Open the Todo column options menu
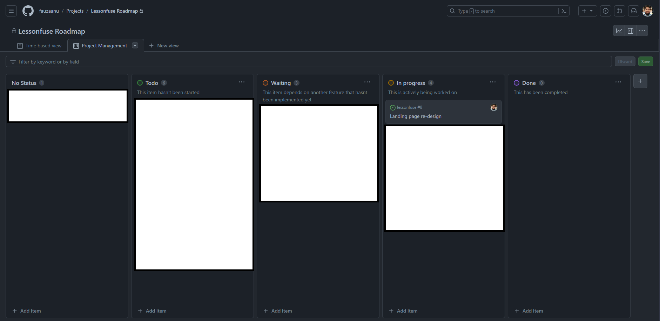Screen dimensions: 660x321 click(x=242, y=82)
